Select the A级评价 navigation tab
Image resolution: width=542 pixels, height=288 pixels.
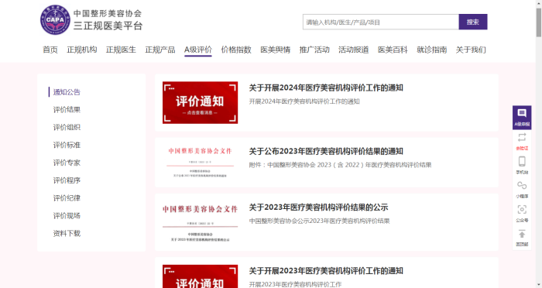coord(198,50)
